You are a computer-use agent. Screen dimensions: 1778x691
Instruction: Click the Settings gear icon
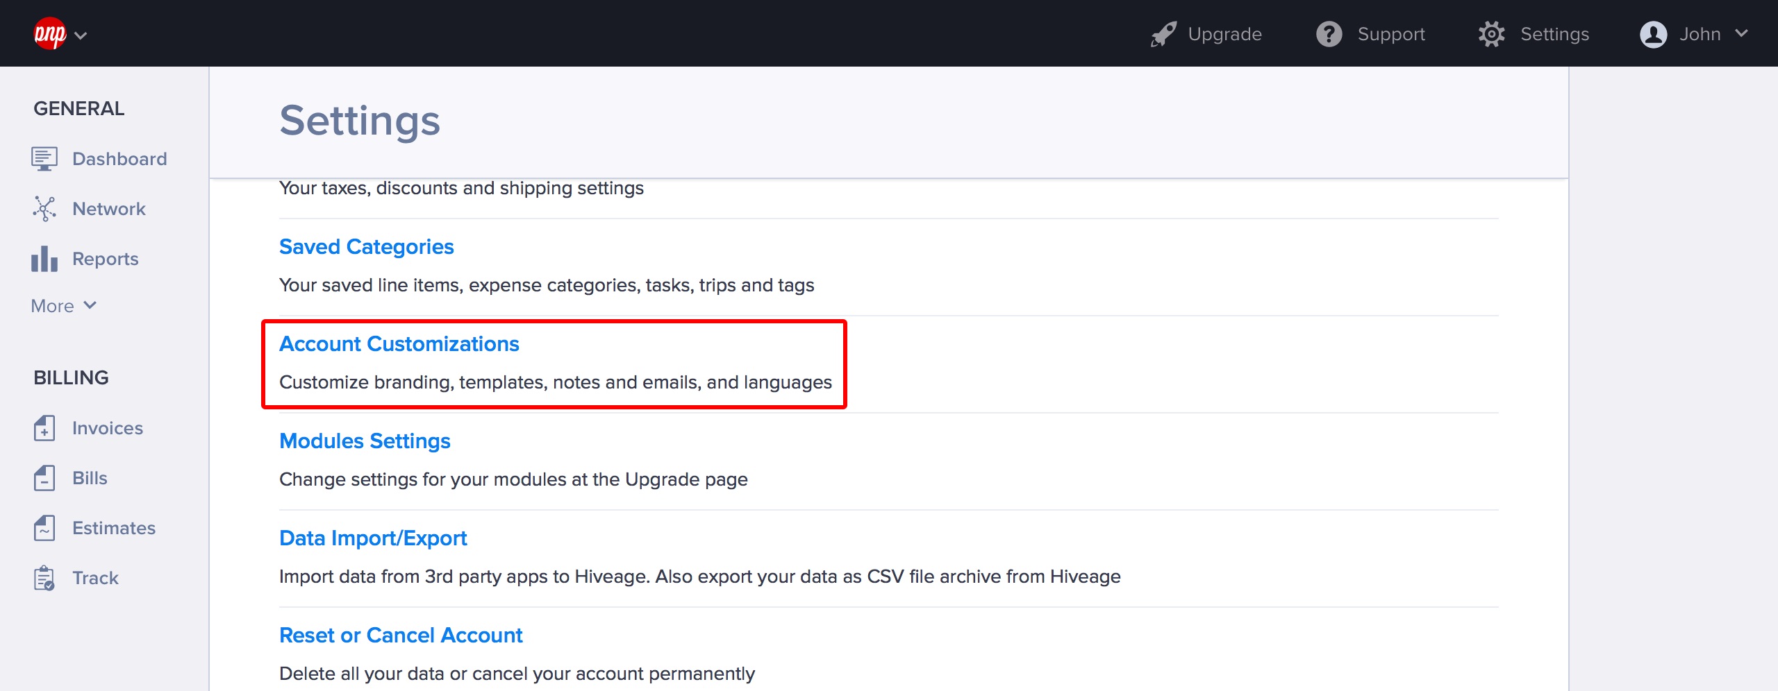1491,34
